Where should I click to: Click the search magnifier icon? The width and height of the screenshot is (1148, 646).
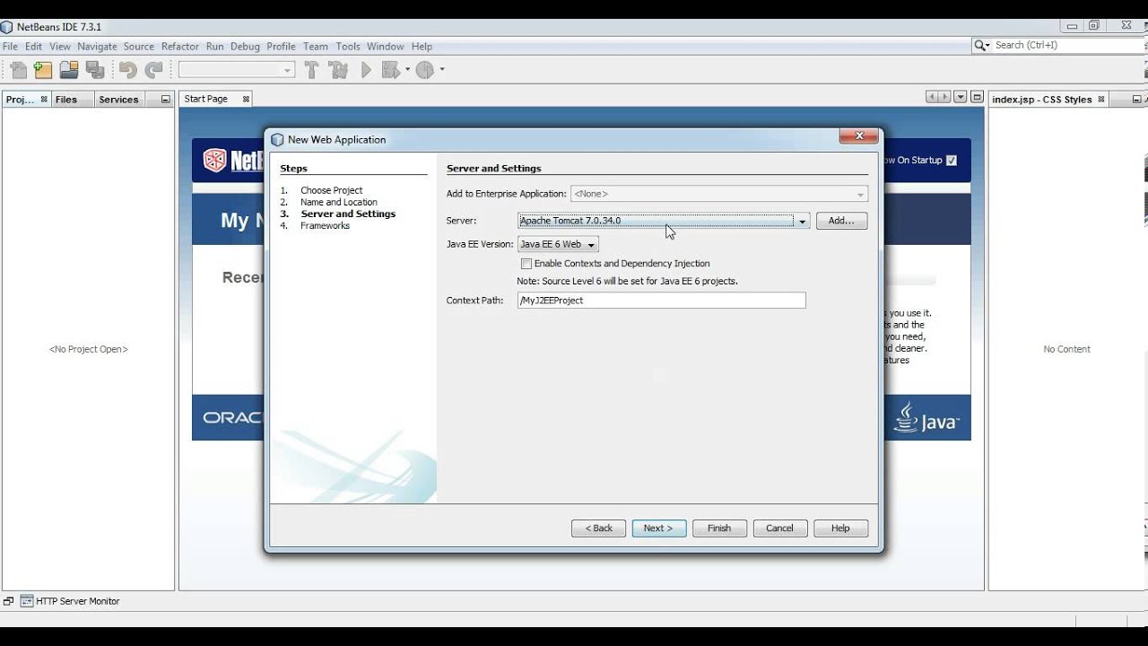[982, 45]
